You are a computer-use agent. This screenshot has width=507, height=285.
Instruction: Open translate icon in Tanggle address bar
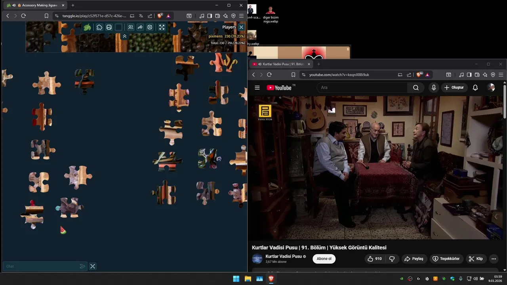click(x=141, y=16)
